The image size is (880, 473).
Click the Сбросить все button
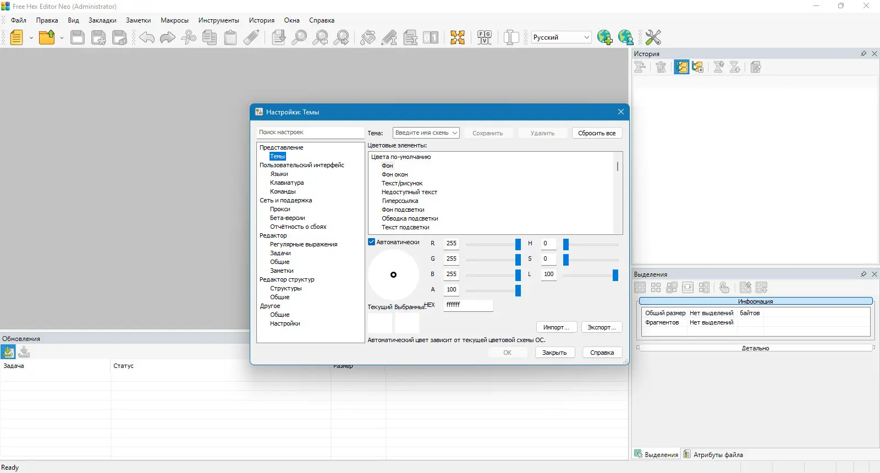pyautogui.click(x=597, y=133)
